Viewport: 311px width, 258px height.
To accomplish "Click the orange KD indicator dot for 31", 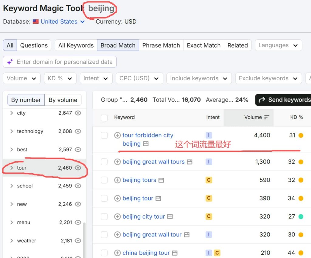I will pos(301,135).
